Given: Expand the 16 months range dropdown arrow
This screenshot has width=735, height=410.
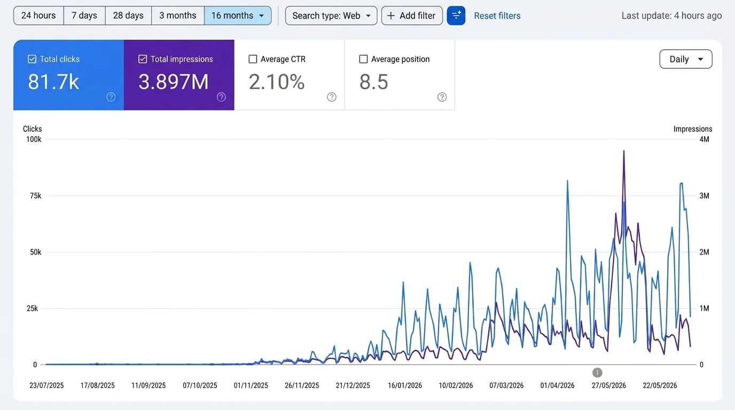Looking at the screenshot, I should point(261,15).
